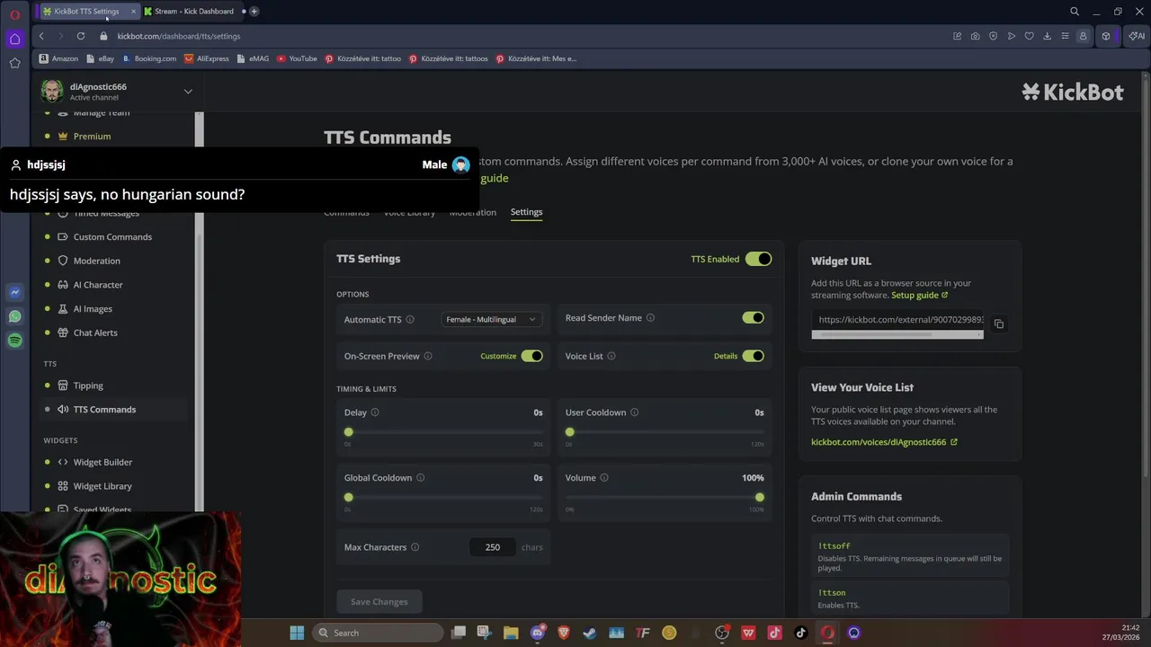
Task: Open File Explorer from the taskbar
Action: 511,633
